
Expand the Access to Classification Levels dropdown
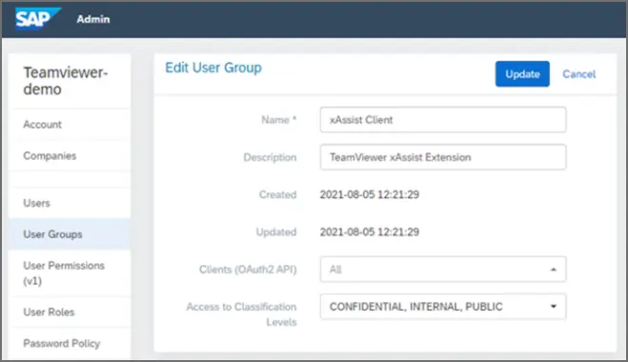point(443,307)
